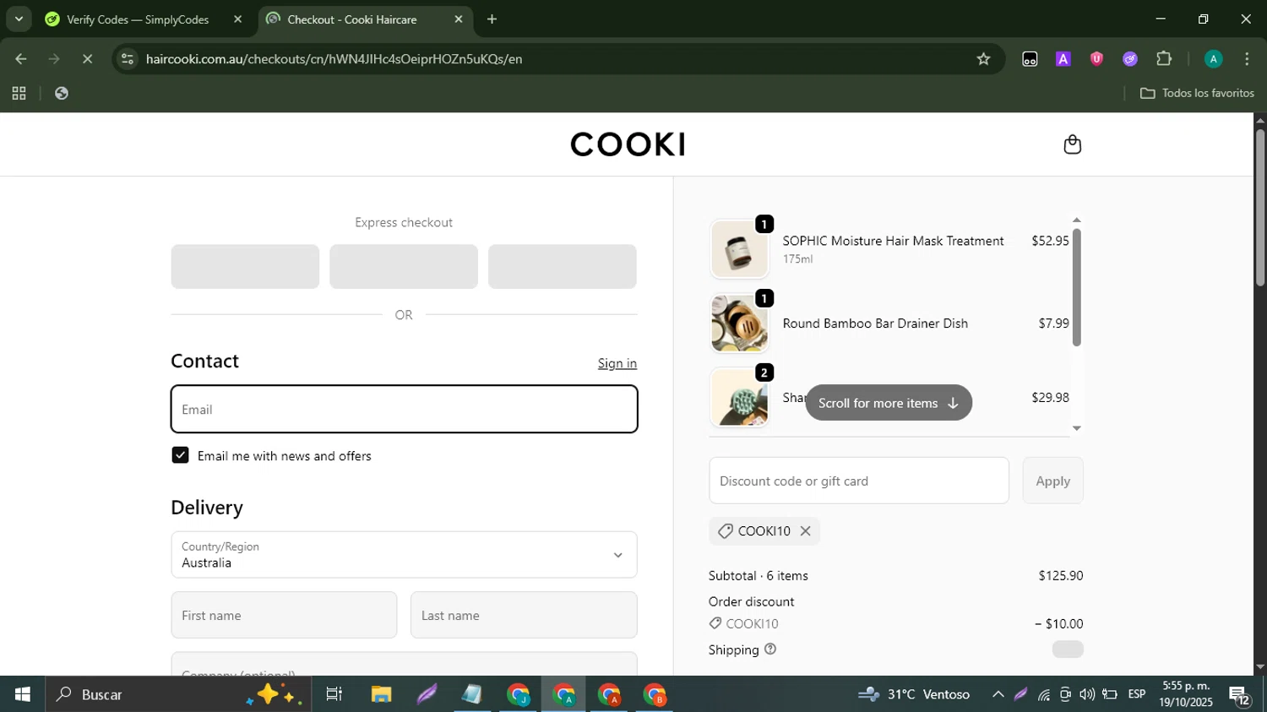Click the Discount code or gift card field

click(859, 481)
